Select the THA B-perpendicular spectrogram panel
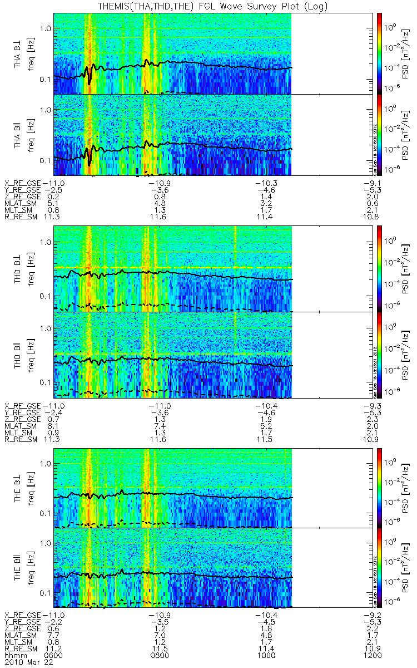Viewport: 417px width, 668px height. [213, 54]
